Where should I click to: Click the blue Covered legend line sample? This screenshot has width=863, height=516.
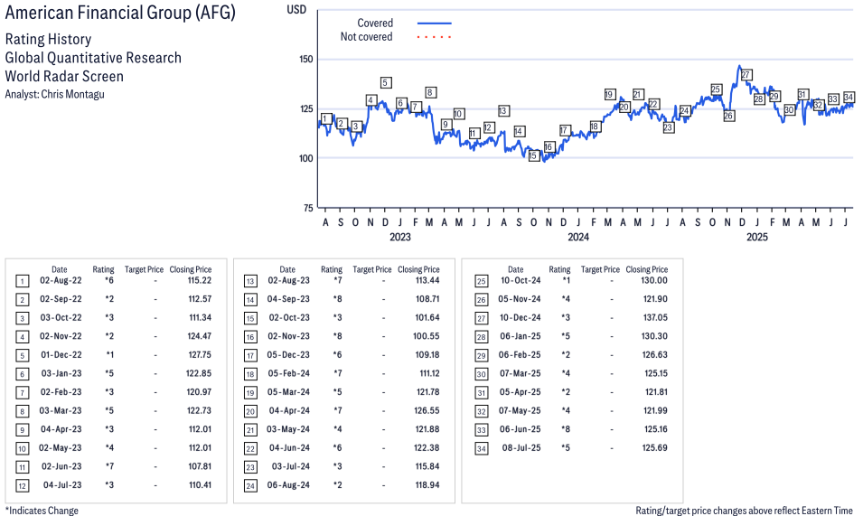click(435, 23)
